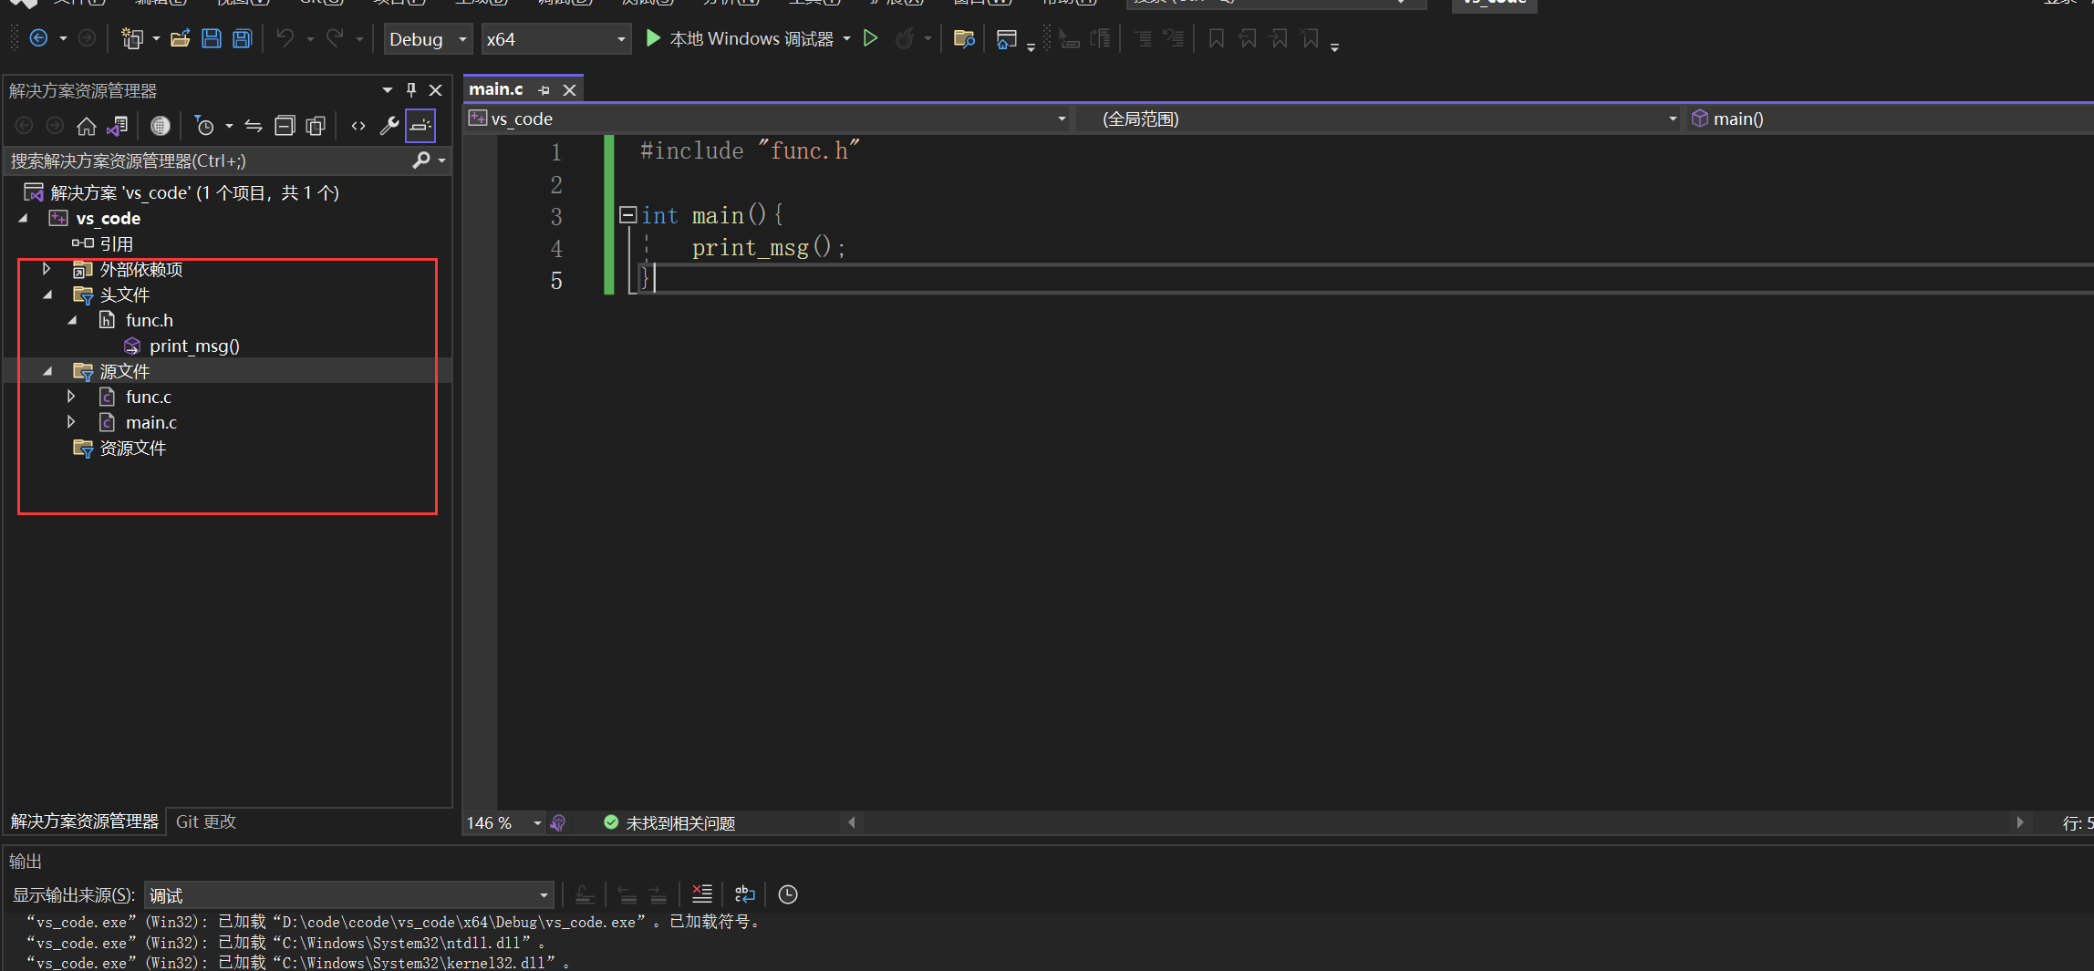This screenshot has height=971, width=2094.
Task: Click the Home icon in Solution Explorer toolbar
Action: 87,126
